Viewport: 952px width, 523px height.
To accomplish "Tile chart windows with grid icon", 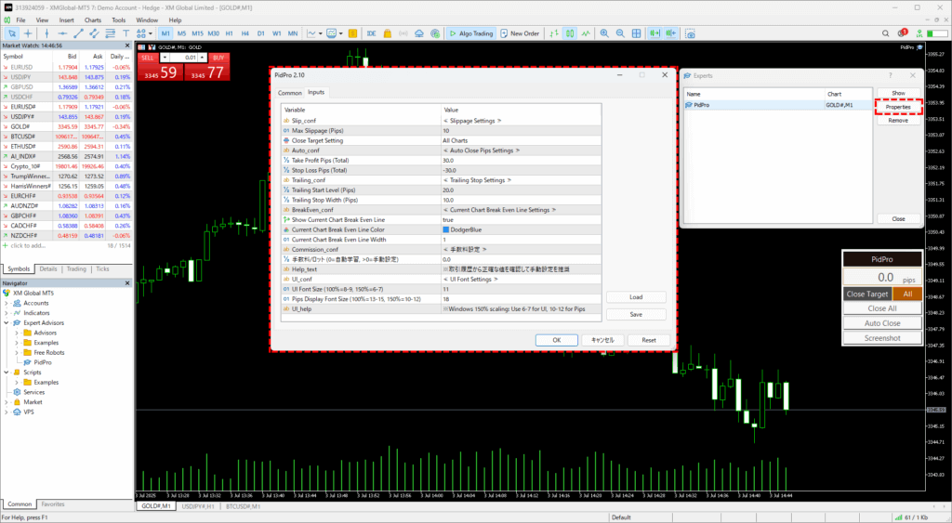I will (636, 33).
